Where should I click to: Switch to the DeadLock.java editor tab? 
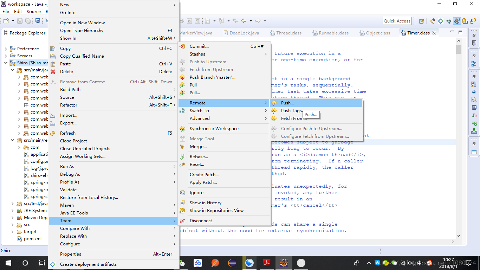click(x=241, y=33)
